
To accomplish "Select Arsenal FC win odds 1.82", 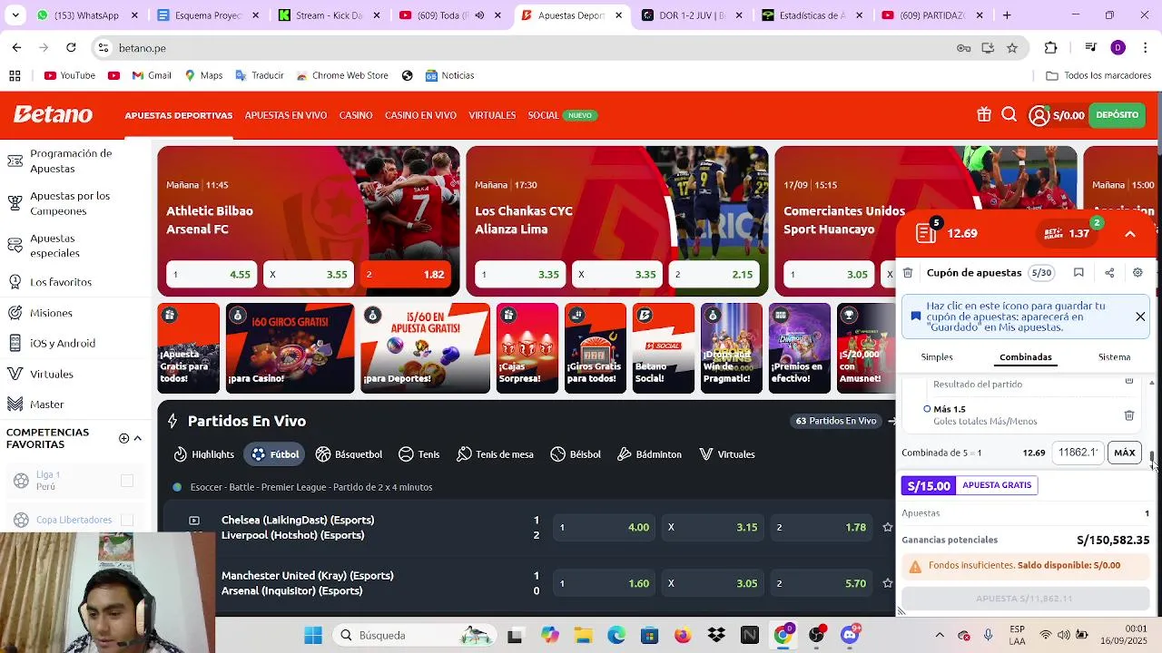I will 406,274.
